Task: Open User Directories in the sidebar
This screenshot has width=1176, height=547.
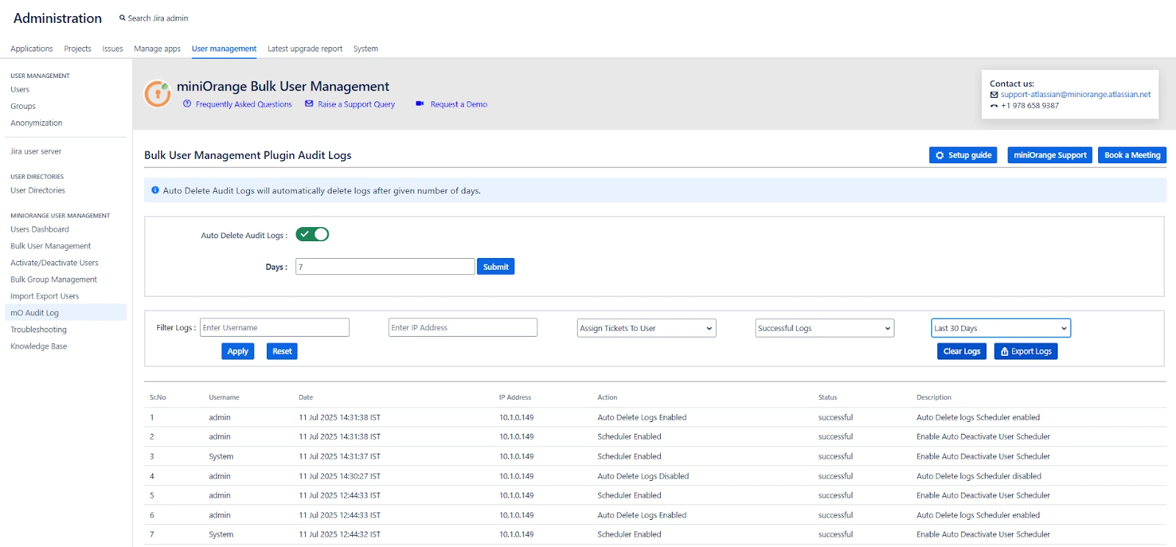Action: [x=37, y=190]
